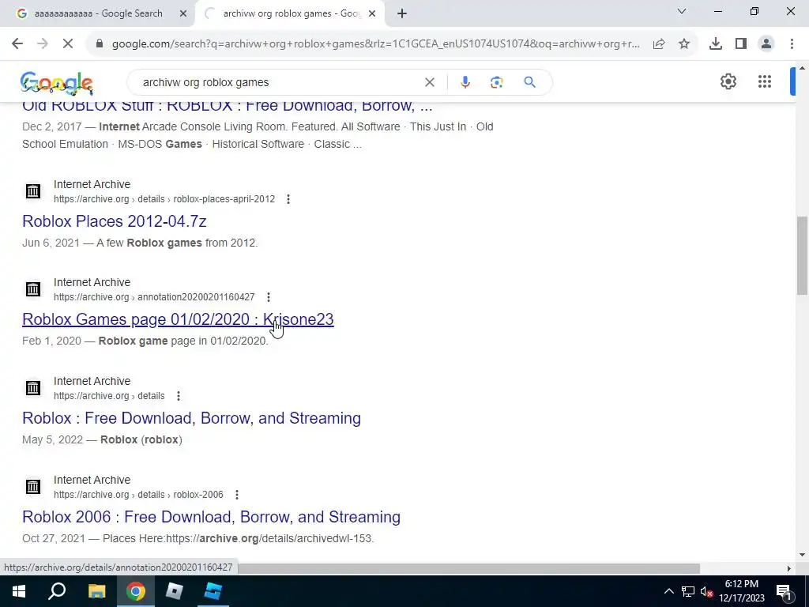Click the Google logo

point(57,83)
